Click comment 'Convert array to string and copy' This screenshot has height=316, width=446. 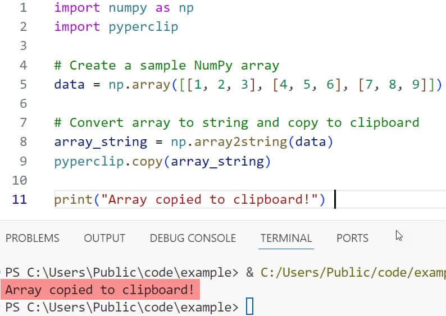click(x=236, y=123)
